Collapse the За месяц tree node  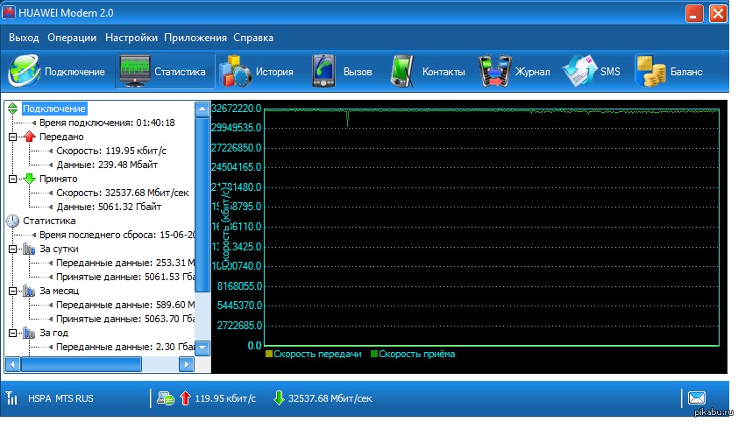click(x=12, y=291)
